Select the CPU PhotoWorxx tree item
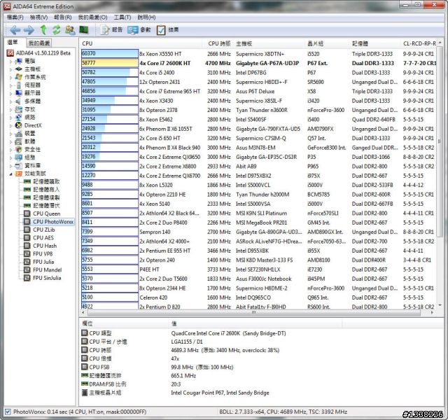Image resolution: width=448 pixels, height=420 pixels. (x=53, y=222)
